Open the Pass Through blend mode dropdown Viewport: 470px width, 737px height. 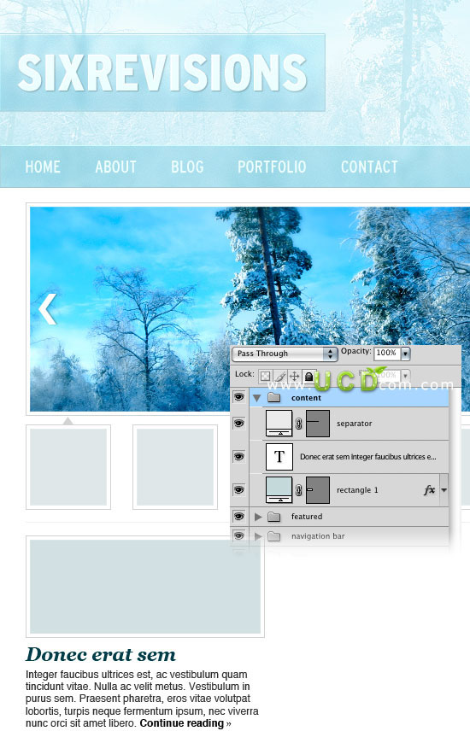tap(285, 354)
